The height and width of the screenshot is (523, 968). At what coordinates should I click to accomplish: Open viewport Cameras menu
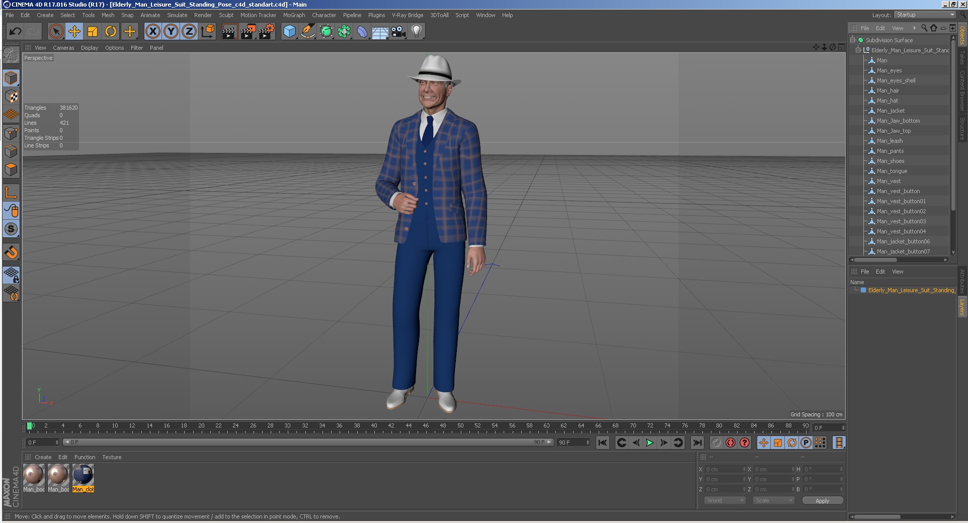pos(63,48)
